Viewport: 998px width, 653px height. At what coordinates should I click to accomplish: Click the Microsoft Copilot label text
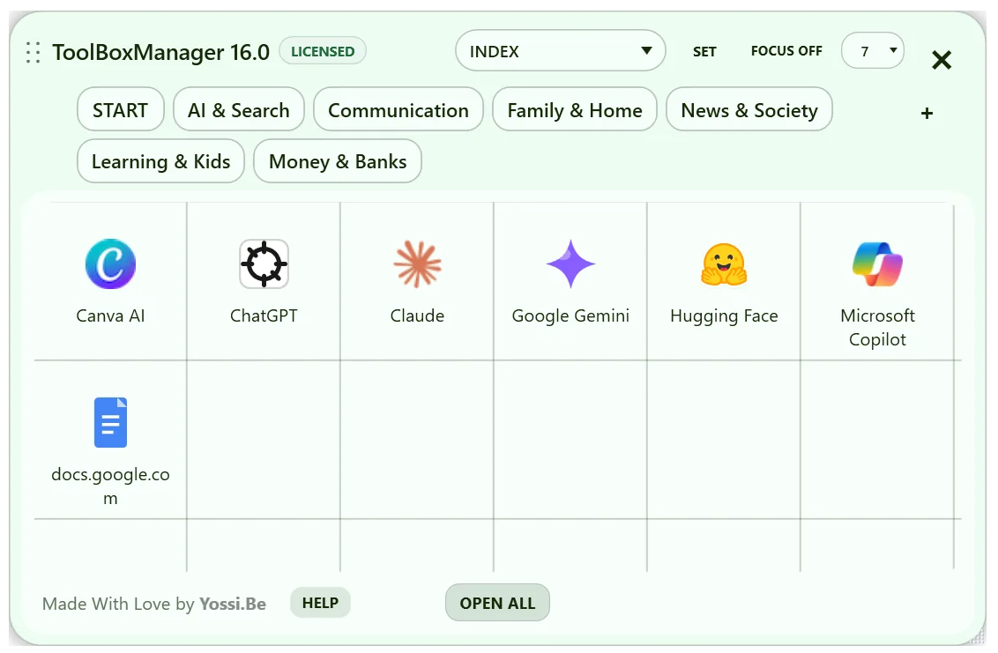[x=878, y=328]
